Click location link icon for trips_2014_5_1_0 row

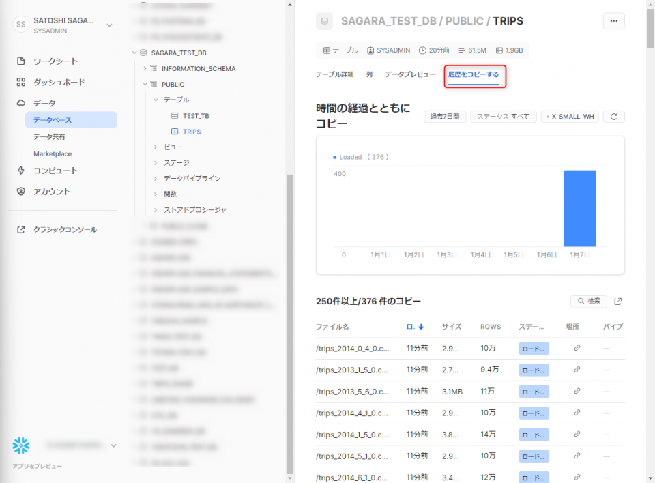click(x=577, y=456)
